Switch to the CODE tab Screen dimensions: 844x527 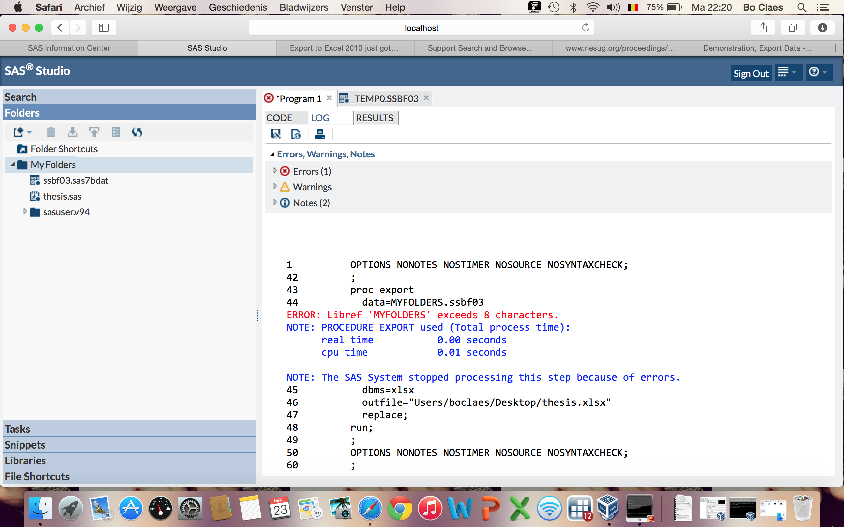point(287,118)
